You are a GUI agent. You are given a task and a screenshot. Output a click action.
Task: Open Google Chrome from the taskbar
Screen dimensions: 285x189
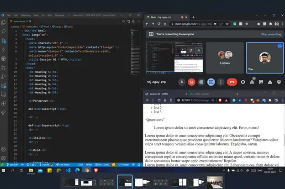[x=87, y=170]
